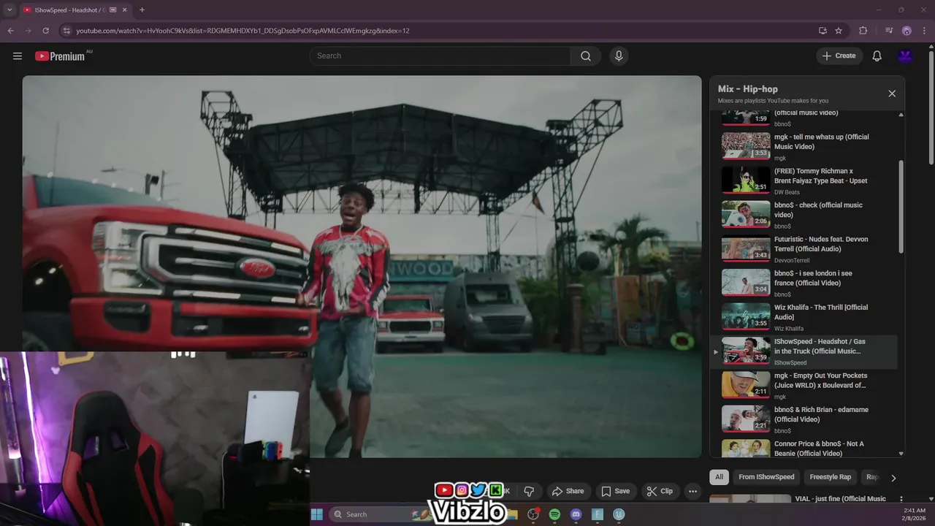This screenshot has height=526, width=935.
Task: Dislike the video with thumbs-down icon
Action: point(529,491)
